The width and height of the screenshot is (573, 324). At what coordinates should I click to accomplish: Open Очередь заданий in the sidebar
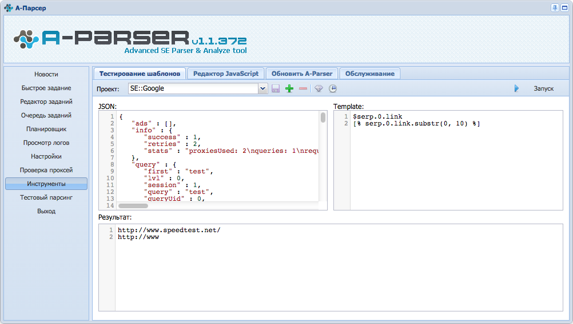[x=46, y=115]
